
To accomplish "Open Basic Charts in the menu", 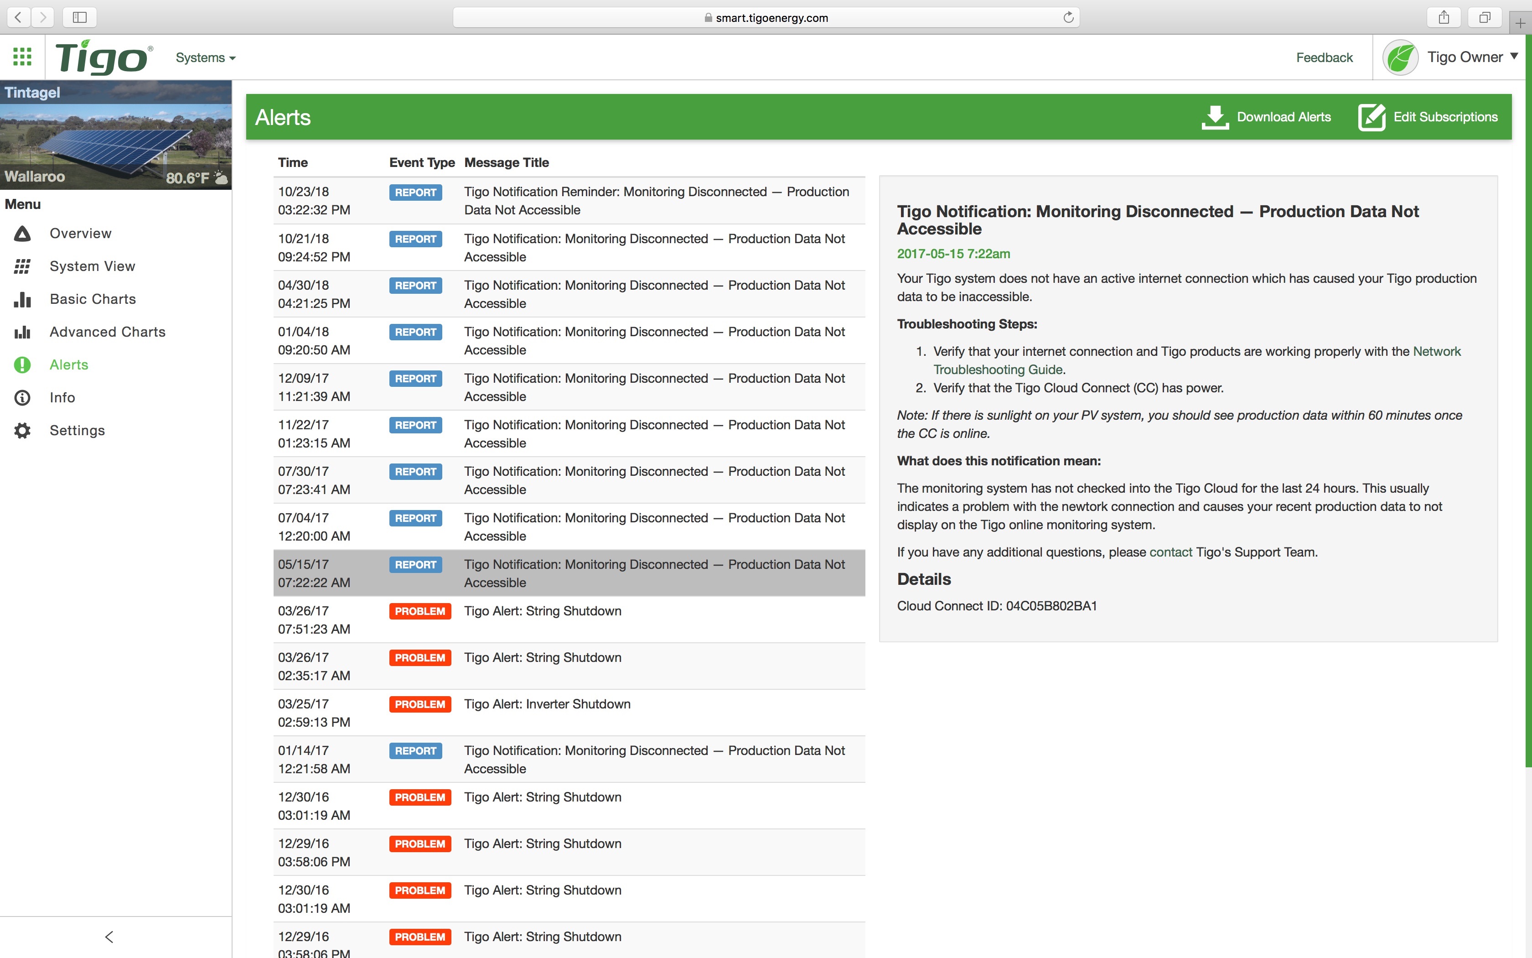I will (93, 299).
